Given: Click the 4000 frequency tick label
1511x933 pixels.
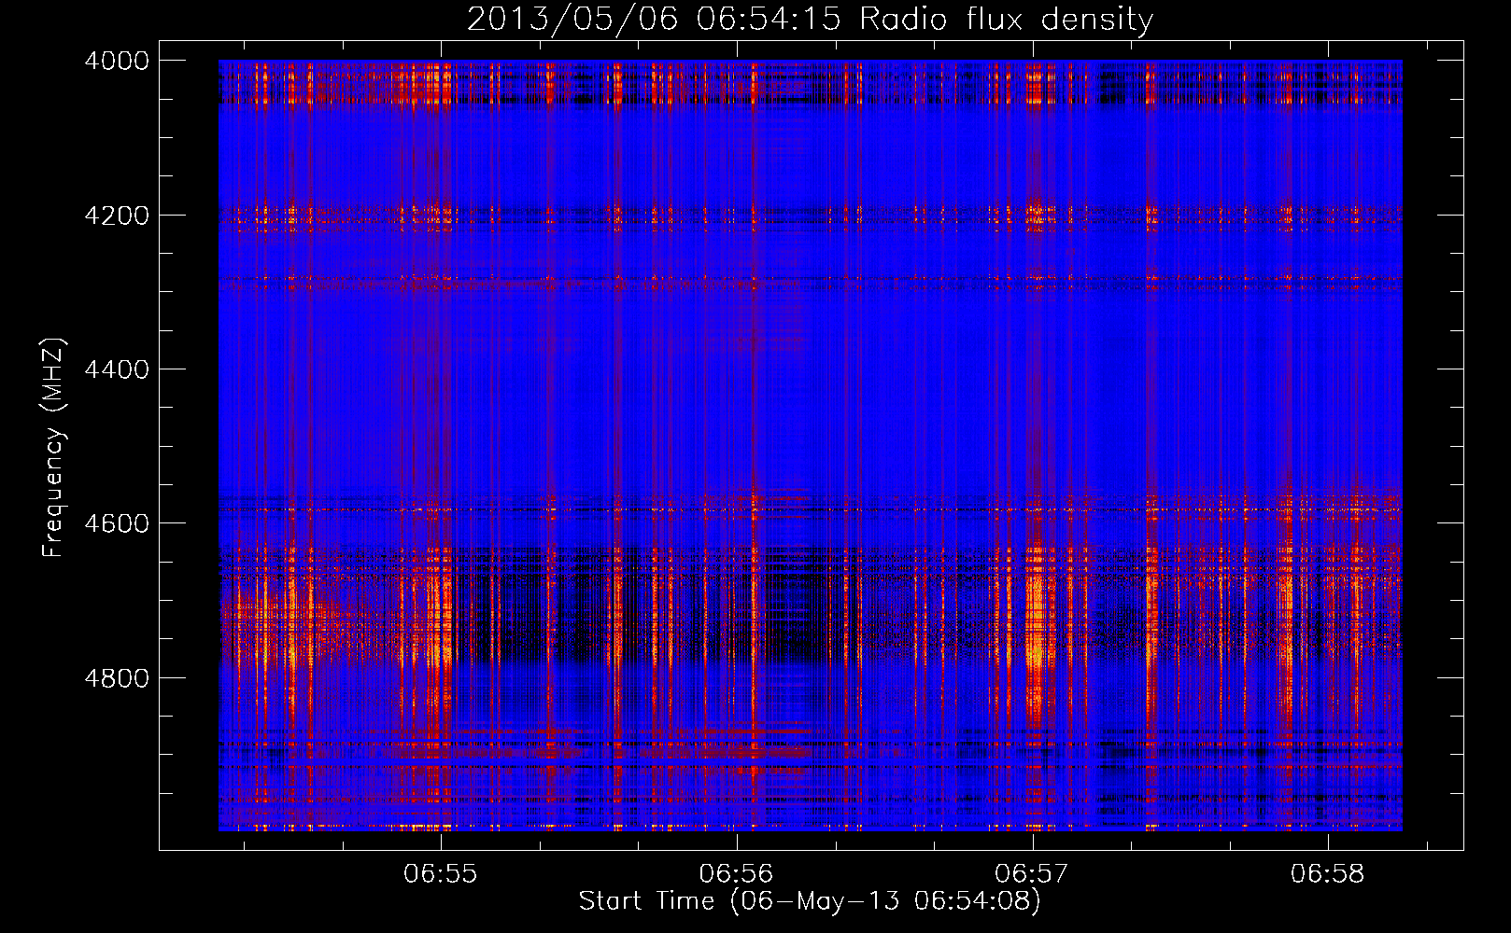Looking at the screenshot, I should (116, 61).
